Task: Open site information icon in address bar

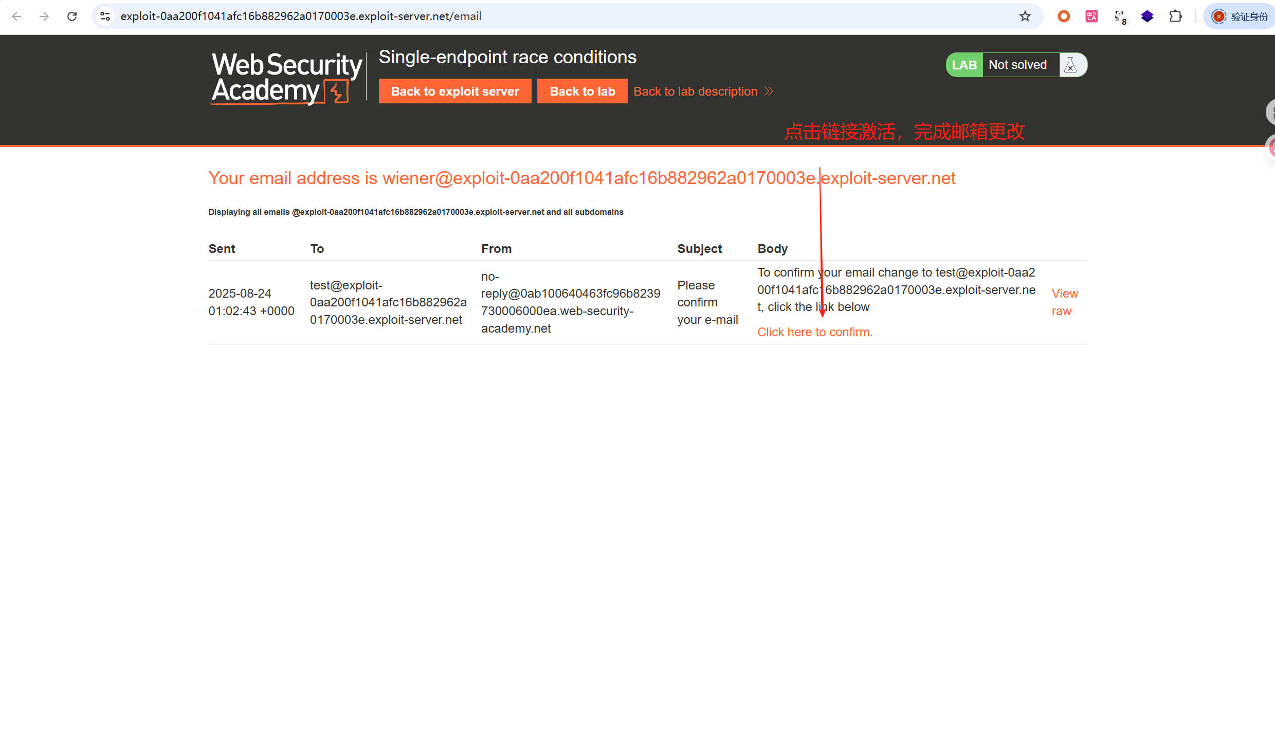Action: [x=105, y=16]
